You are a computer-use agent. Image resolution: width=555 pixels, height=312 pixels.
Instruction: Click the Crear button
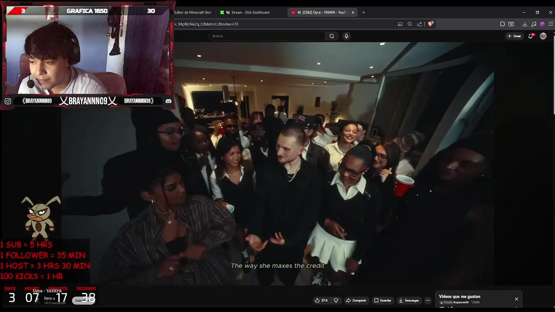pos(514,36)
